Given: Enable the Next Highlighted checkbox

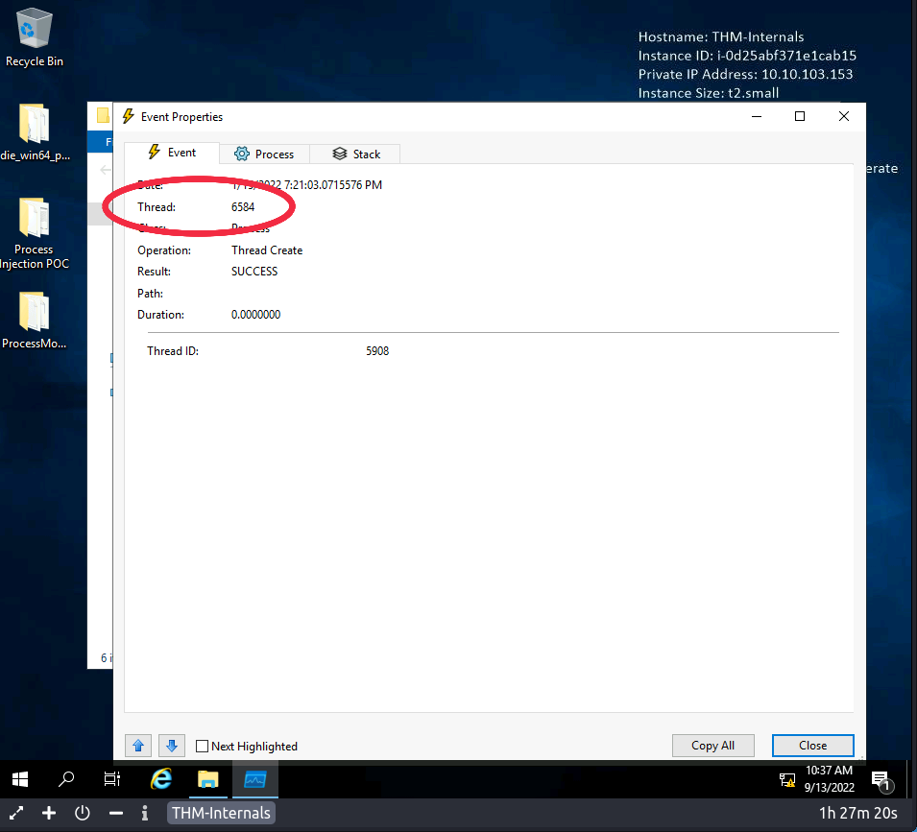Looking at the screenshot, I should point(203,747).
